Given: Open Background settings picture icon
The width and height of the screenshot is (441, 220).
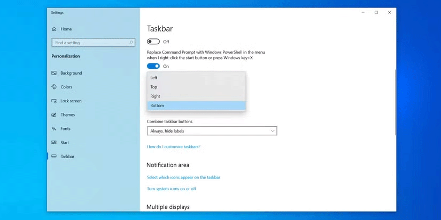Looking at the screenshot, I should [54, 73].
